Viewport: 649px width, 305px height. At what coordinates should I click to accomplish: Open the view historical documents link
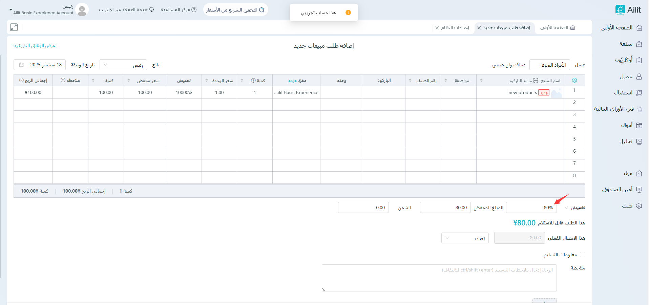(35, 46)
